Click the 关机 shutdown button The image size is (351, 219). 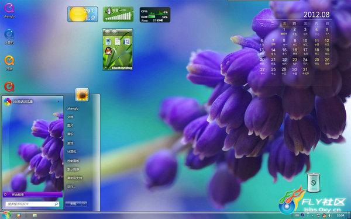coord(74,204)
